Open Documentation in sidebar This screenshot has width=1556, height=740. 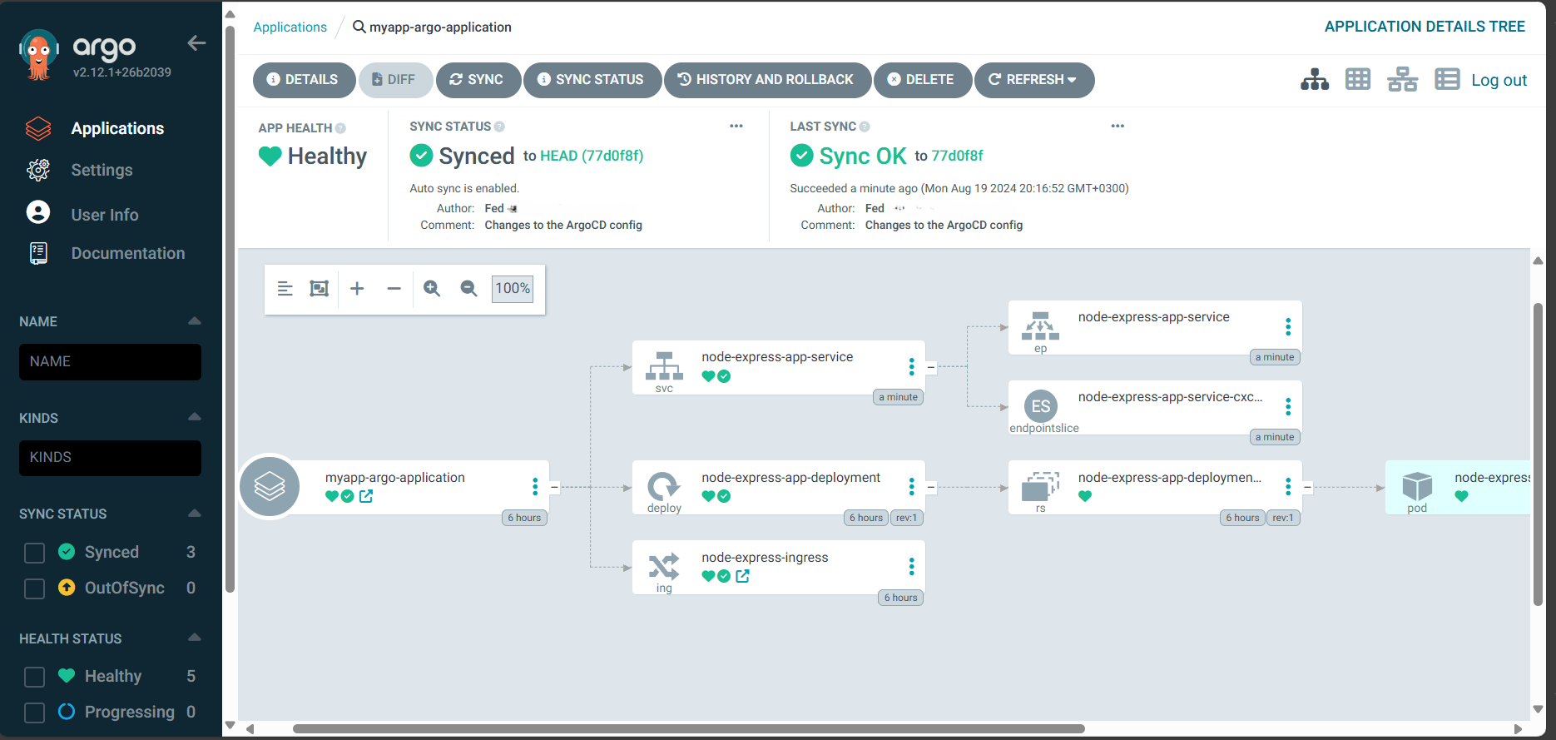[x=128, y=253]
